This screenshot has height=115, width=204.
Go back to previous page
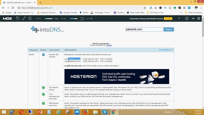tap(3, 8)
